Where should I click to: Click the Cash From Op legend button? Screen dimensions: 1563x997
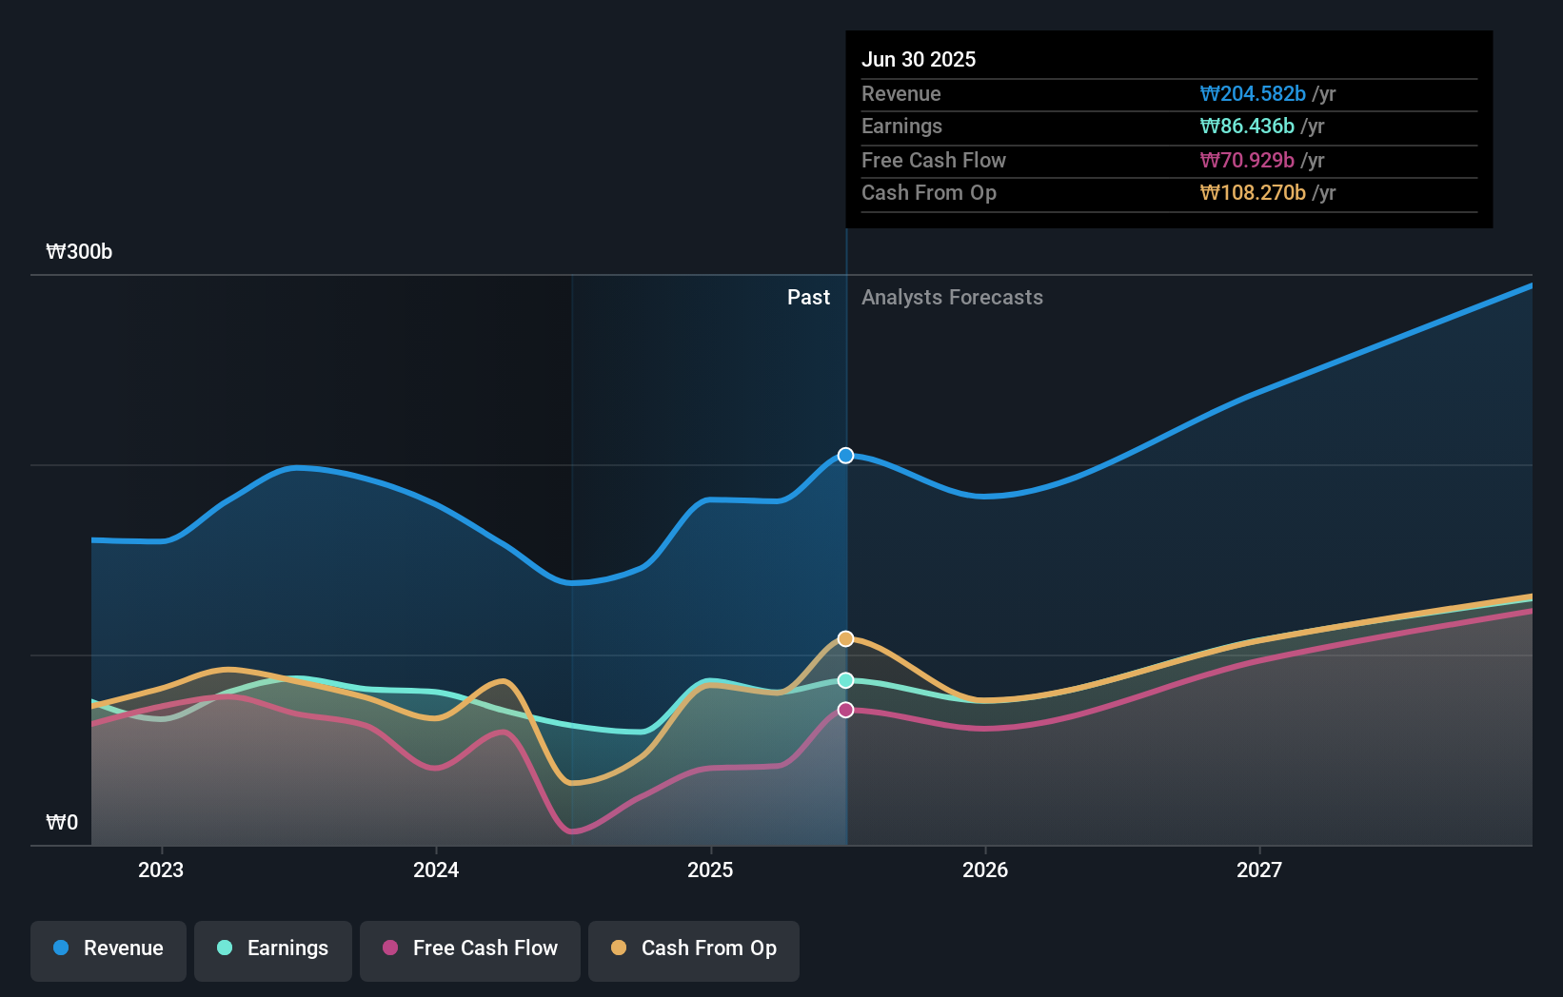point(693,948)
